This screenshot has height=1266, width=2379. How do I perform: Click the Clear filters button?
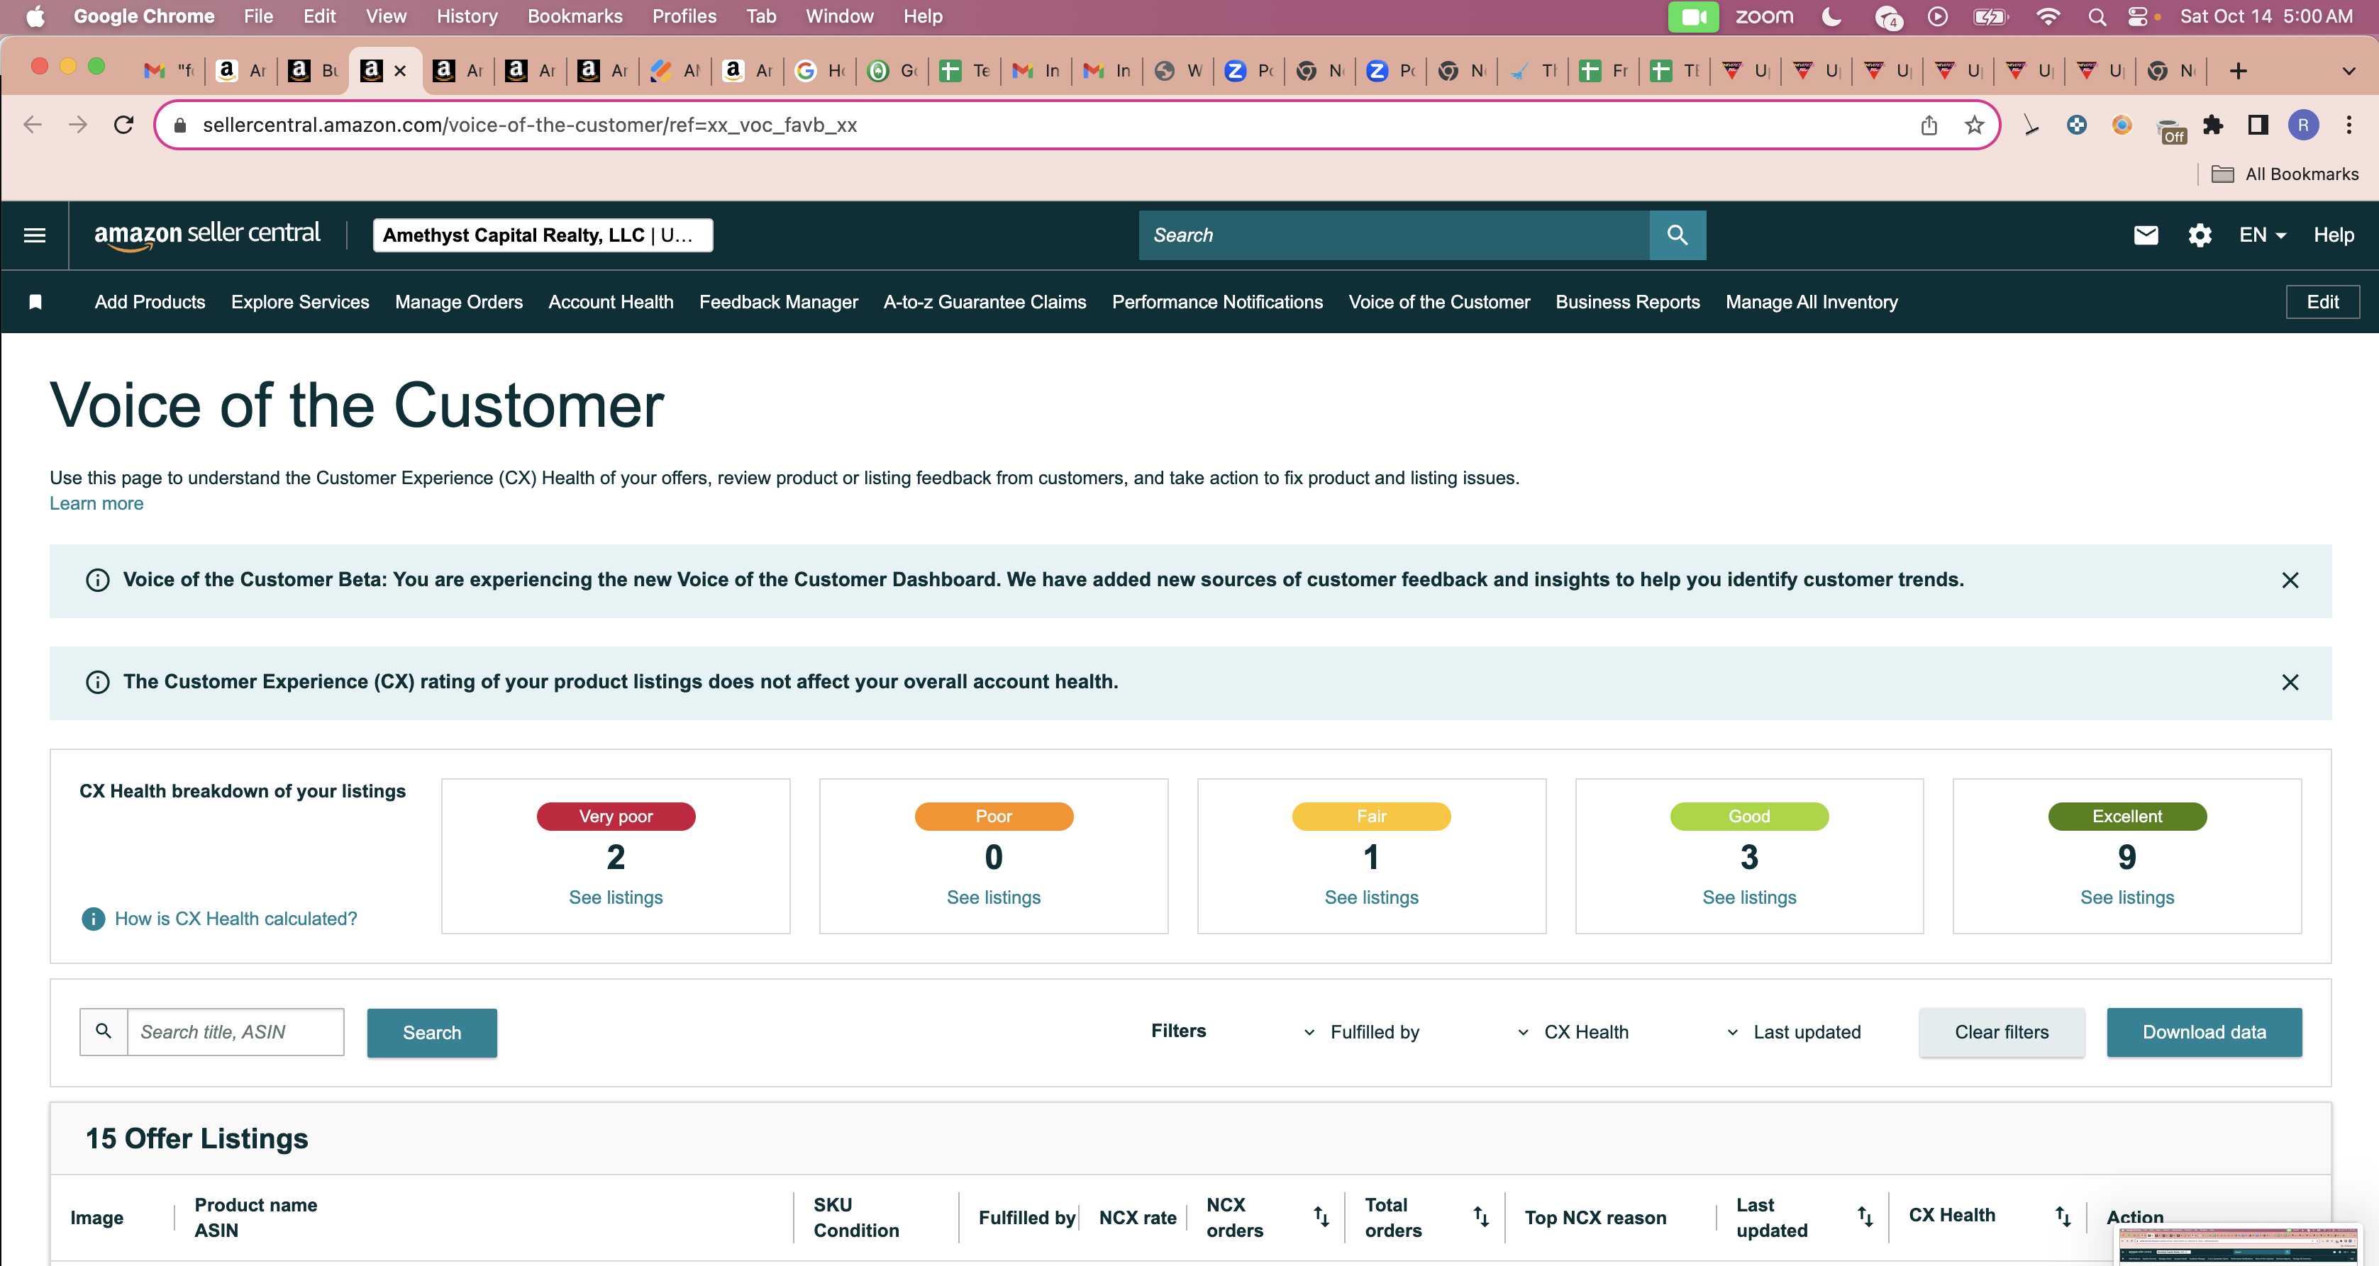tap(2001, 1033)
